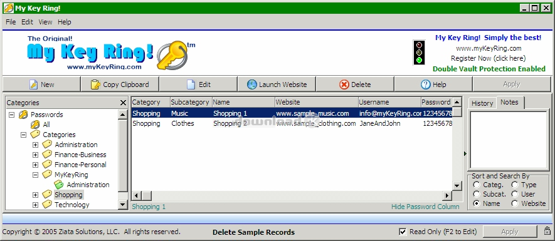Image resolution: width=555 pixels, height=241 pixels.
Task: Click Hide Password Column link
Action: (425, 207)
